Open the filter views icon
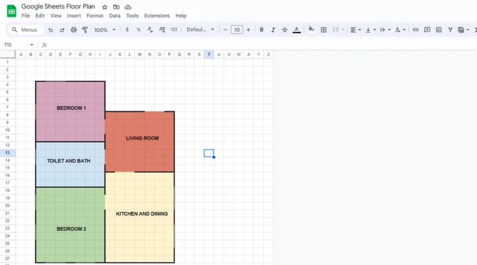This screenshot has height=265, width=477. click(461, 30)
